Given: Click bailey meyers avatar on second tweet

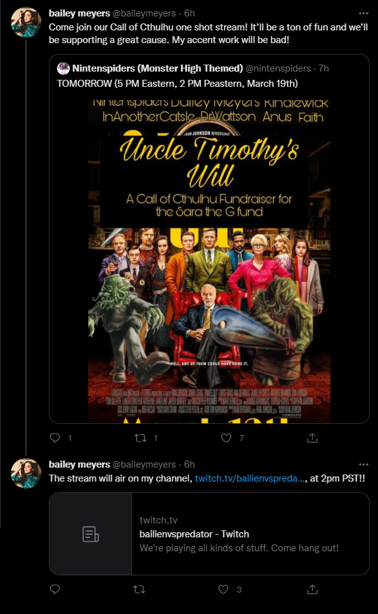Looking at the screenshot, I should tap(26, 473).
